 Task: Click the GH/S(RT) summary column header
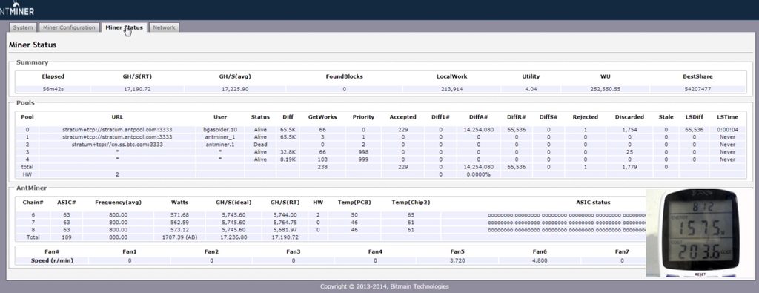click(x=137, y=76)
